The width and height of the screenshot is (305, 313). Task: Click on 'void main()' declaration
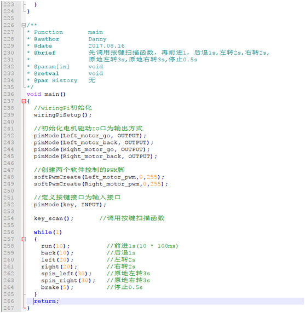46,94
